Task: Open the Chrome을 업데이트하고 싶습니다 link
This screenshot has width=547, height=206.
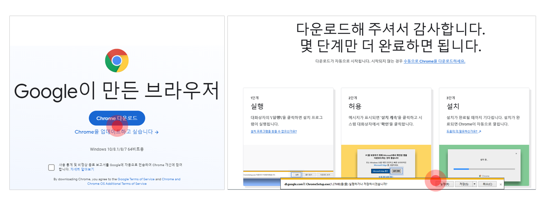Action: 116,132
